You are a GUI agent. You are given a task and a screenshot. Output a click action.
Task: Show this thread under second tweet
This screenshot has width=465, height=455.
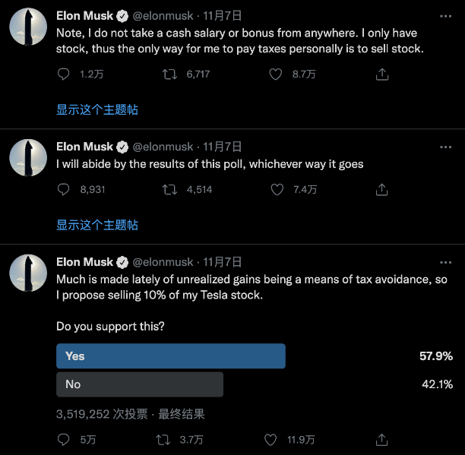[97, 225]
